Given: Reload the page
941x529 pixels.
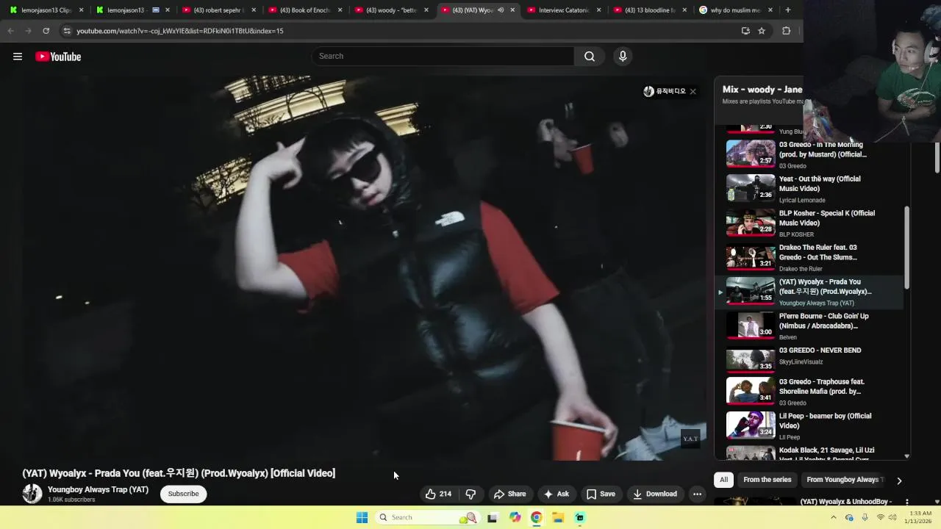Looking at the screenshot, I should [x=46, y=31].
